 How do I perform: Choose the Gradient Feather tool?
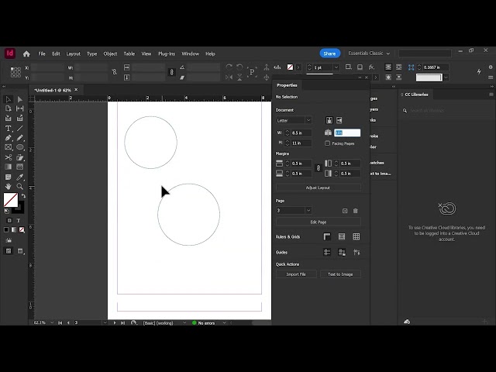pyautogui.click(x=20, y=167)
